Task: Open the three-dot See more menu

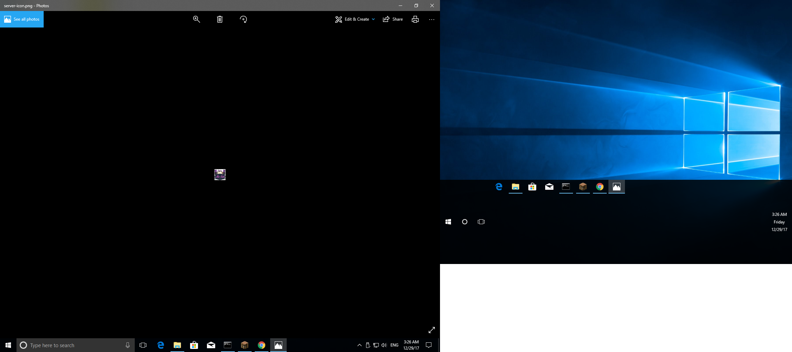Action: tap(432, 20)
